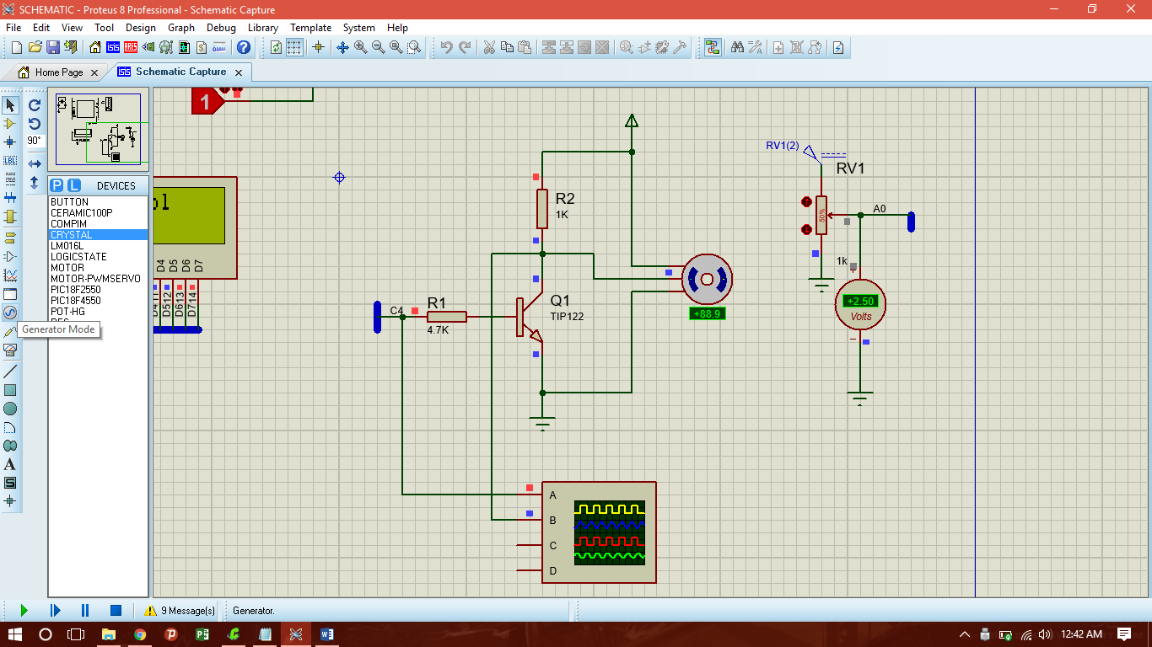The width and height of the screenshot is (1152, 647).
Task: Open Chrome from Windows taskbar
Action: tap(140, 634)
